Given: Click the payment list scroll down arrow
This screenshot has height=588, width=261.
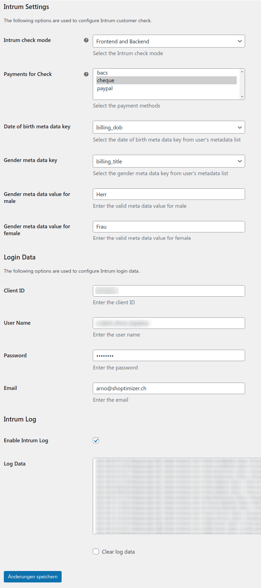Looking at the screenshot, I should click(x=242, y=97).
